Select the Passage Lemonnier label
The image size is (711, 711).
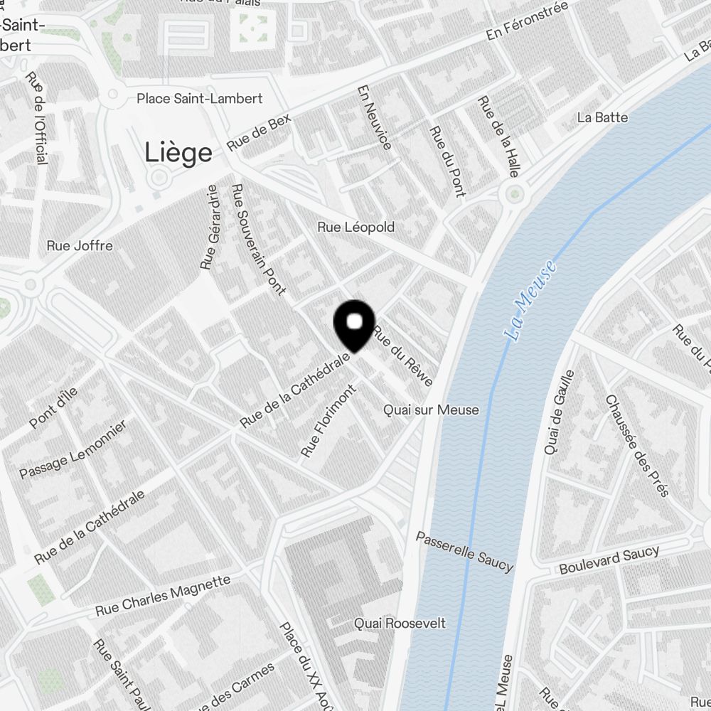73,449
